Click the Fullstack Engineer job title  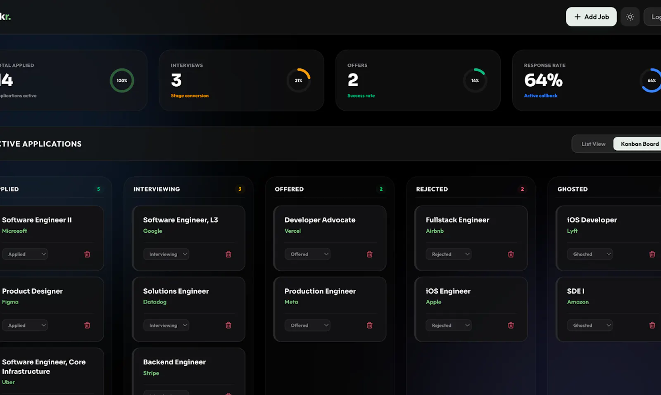(457, 220)
